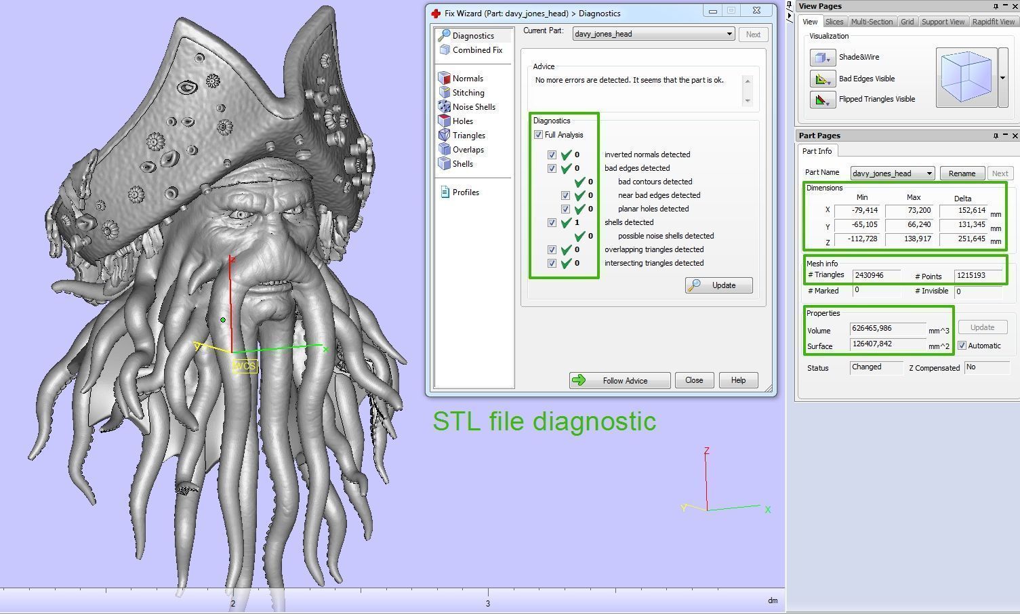Image resolution: width=1020 pixels, height=614 pixels.
Task: Open the Shells fix page
Action: [456, 163]
